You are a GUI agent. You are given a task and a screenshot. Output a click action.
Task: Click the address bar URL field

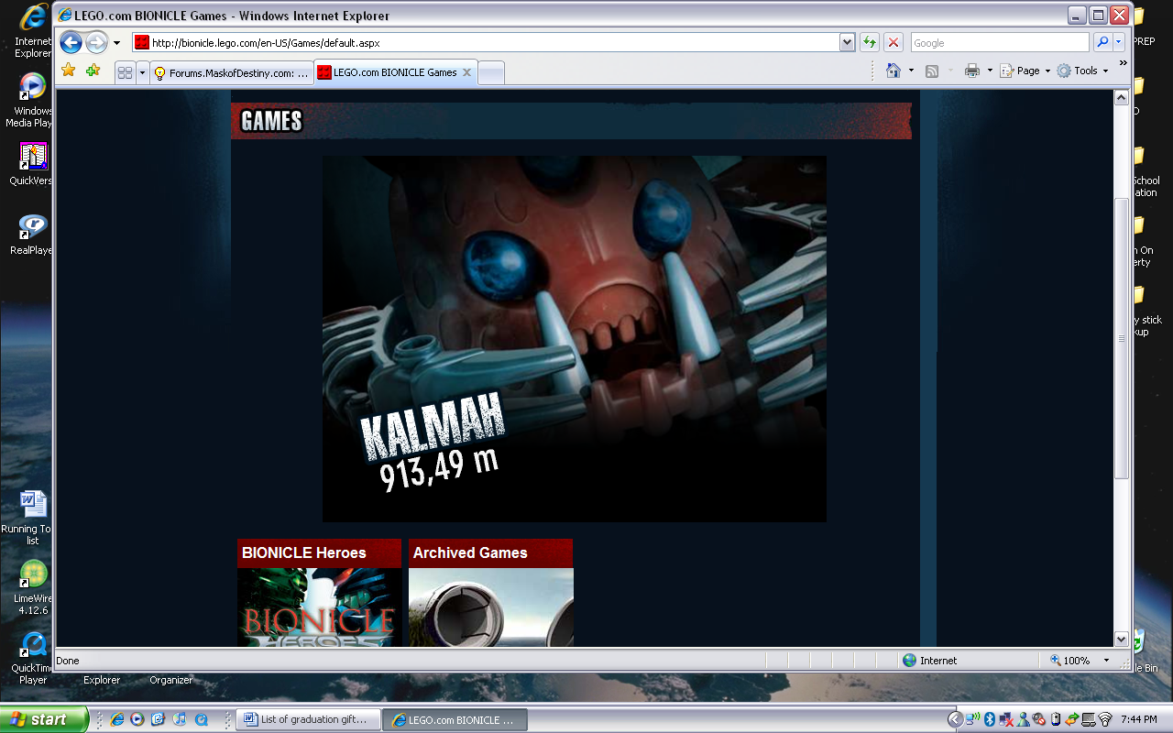pyautogui.click(x=486, y=43)
